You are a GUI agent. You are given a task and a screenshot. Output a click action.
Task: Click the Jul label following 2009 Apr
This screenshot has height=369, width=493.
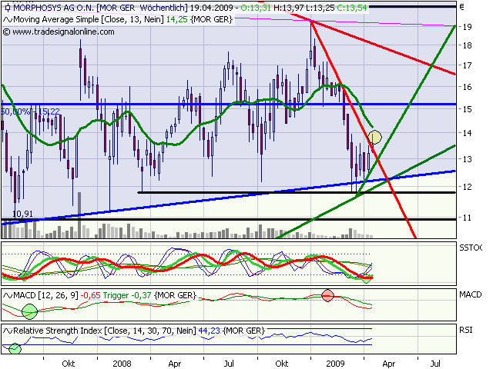click(x=435, y=364)
